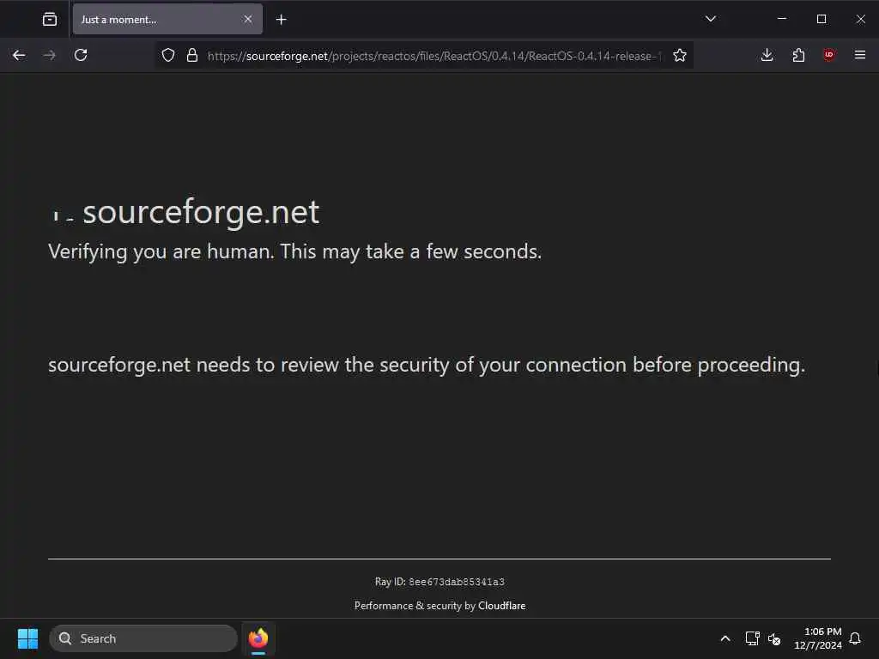Open the Downloads panel
879x659 pixels.
[x=767, y=55]
